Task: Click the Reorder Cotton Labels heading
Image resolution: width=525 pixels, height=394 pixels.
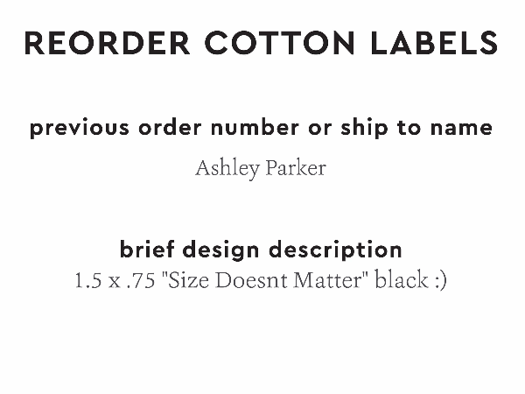Action: pyautogui.click(x=262, y=42)
